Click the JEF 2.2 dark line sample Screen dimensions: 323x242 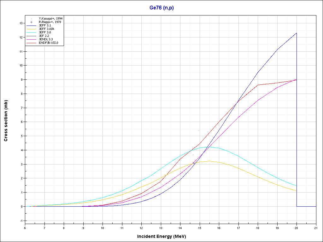(x=32, y=36)
